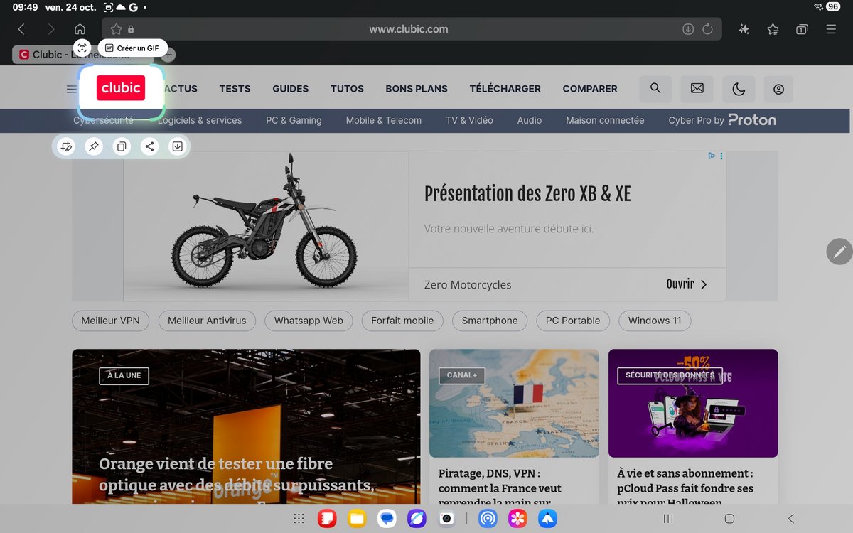Open the pencil edge panel handle
This screenshot has height=533, width=853.
click(x=839, y=252)
